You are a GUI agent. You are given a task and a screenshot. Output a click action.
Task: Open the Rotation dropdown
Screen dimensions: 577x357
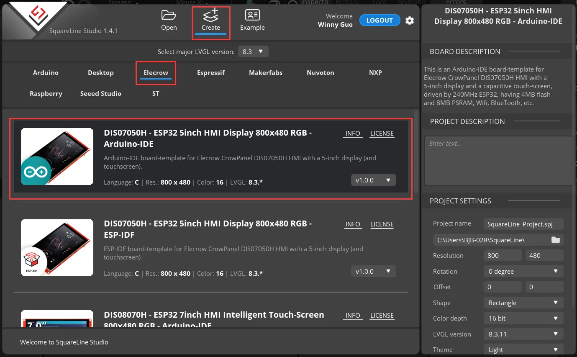[523, 271]
